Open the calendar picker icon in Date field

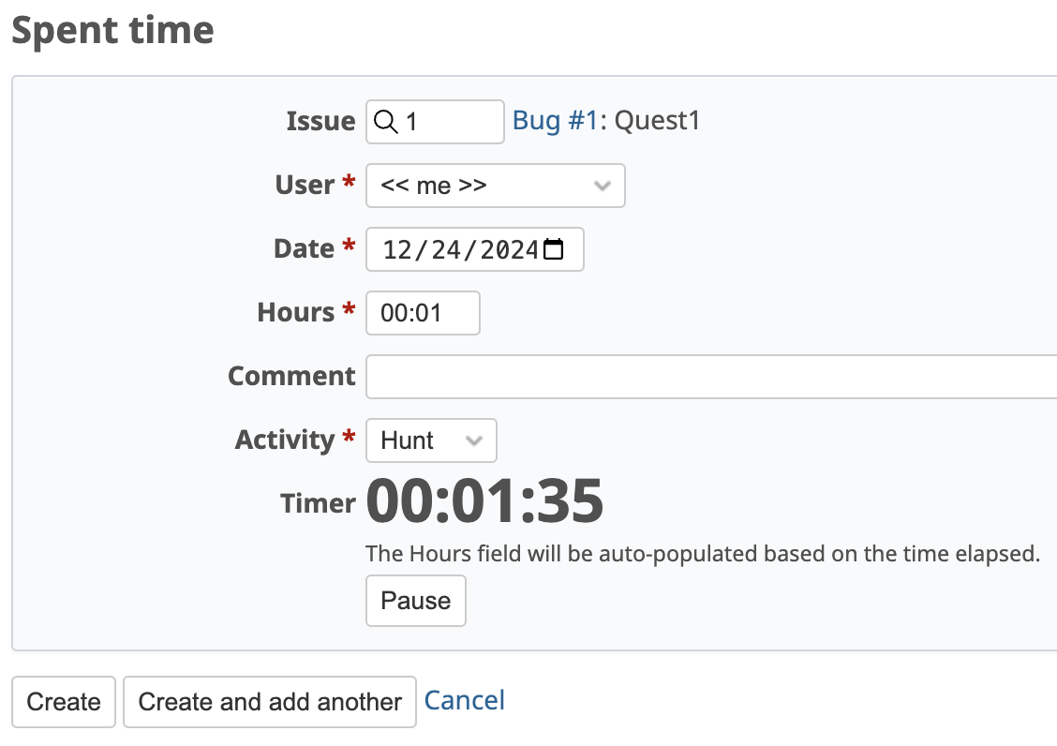[x=554, y=249]
